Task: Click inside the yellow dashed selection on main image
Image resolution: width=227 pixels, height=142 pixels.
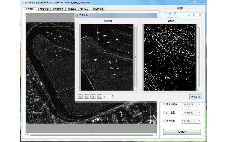Action: pyautogui.click(x=53, y=49)
